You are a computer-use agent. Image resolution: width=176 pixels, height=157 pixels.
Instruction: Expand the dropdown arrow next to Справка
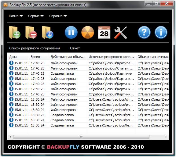65,16
